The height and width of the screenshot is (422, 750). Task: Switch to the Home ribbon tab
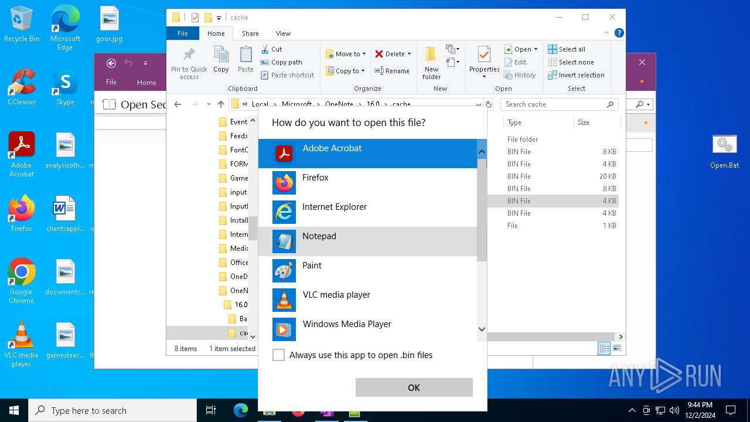[x=216, y=33]
